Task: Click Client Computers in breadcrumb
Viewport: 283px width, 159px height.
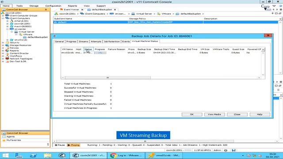Action: point(95,14)
